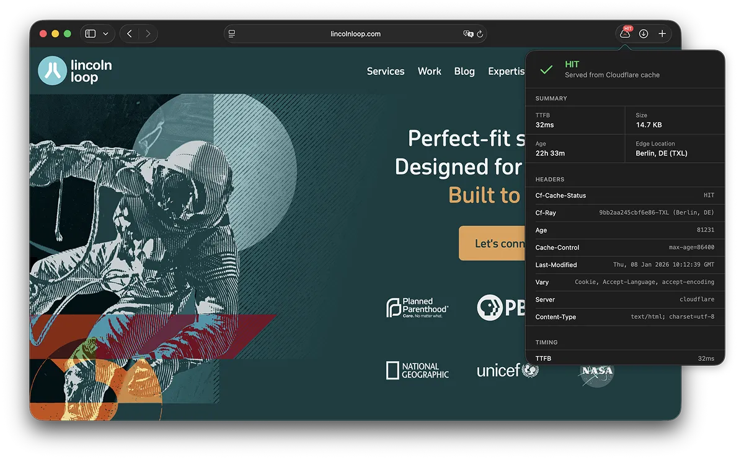Click the Cloudflare cache HIT extension icon
The height and width of the screenshot is (460, 744).
[x=625, y=33]
